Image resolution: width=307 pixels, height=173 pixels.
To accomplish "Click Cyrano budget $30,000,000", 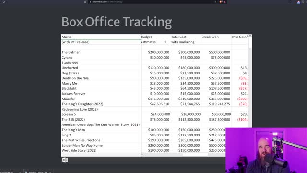I will tap(160, 58).
